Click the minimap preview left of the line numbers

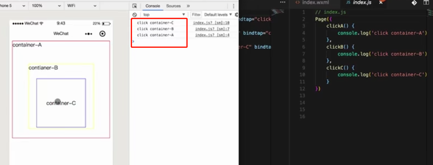278,12
